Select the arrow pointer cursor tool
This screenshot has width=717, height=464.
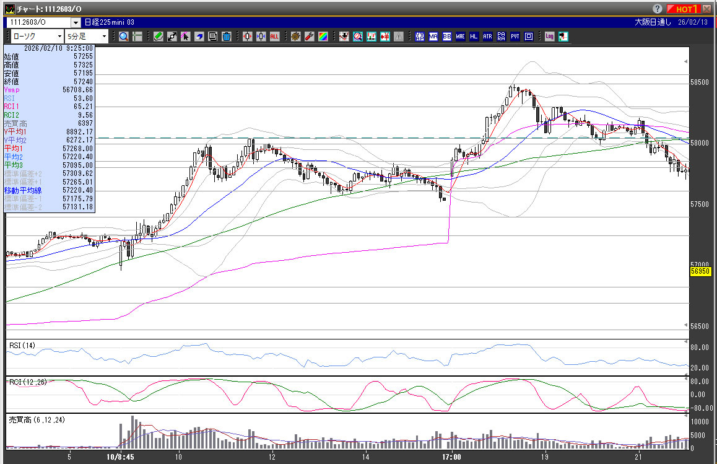pyautogui.click(x=185, y=37)
